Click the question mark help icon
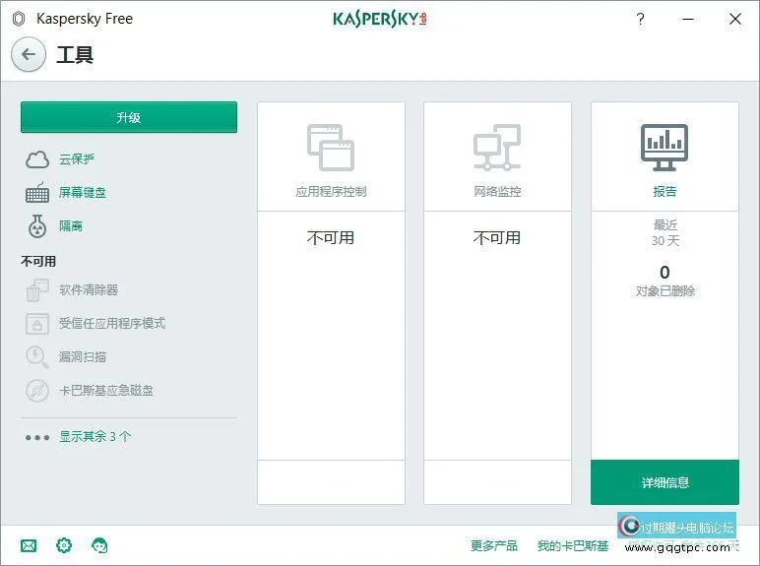 [x=640, y=19]
